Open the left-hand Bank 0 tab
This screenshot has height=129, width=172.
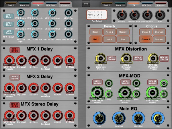coord(11,4)
